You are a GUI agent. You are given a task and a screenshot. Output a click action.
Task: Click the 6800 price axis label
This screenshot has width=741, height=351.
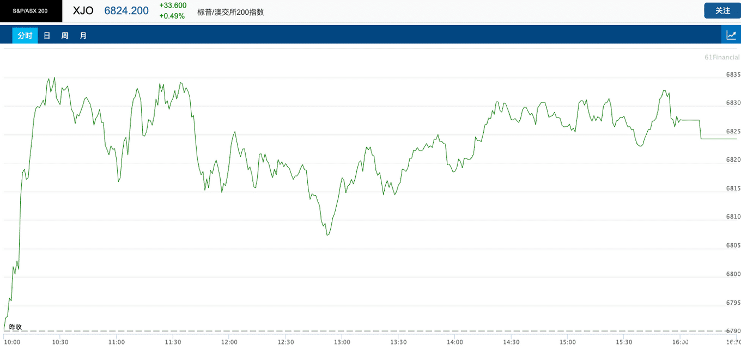point(733,274)
